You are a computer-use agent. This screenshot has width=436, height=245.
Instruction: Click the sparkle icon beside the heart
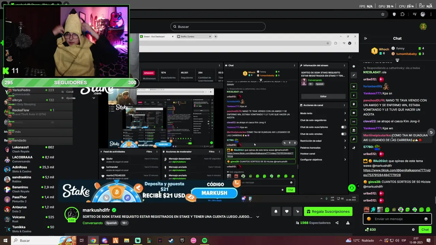point(298,211)
